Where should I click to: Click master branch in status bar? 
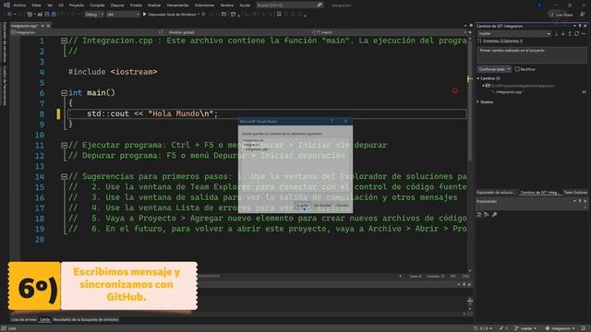[525, 328]
